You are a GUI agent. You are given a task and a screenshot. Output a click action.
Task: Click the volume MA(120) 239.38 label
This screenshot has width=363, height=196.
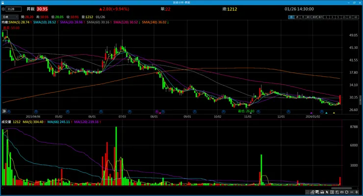pos(87,122)
